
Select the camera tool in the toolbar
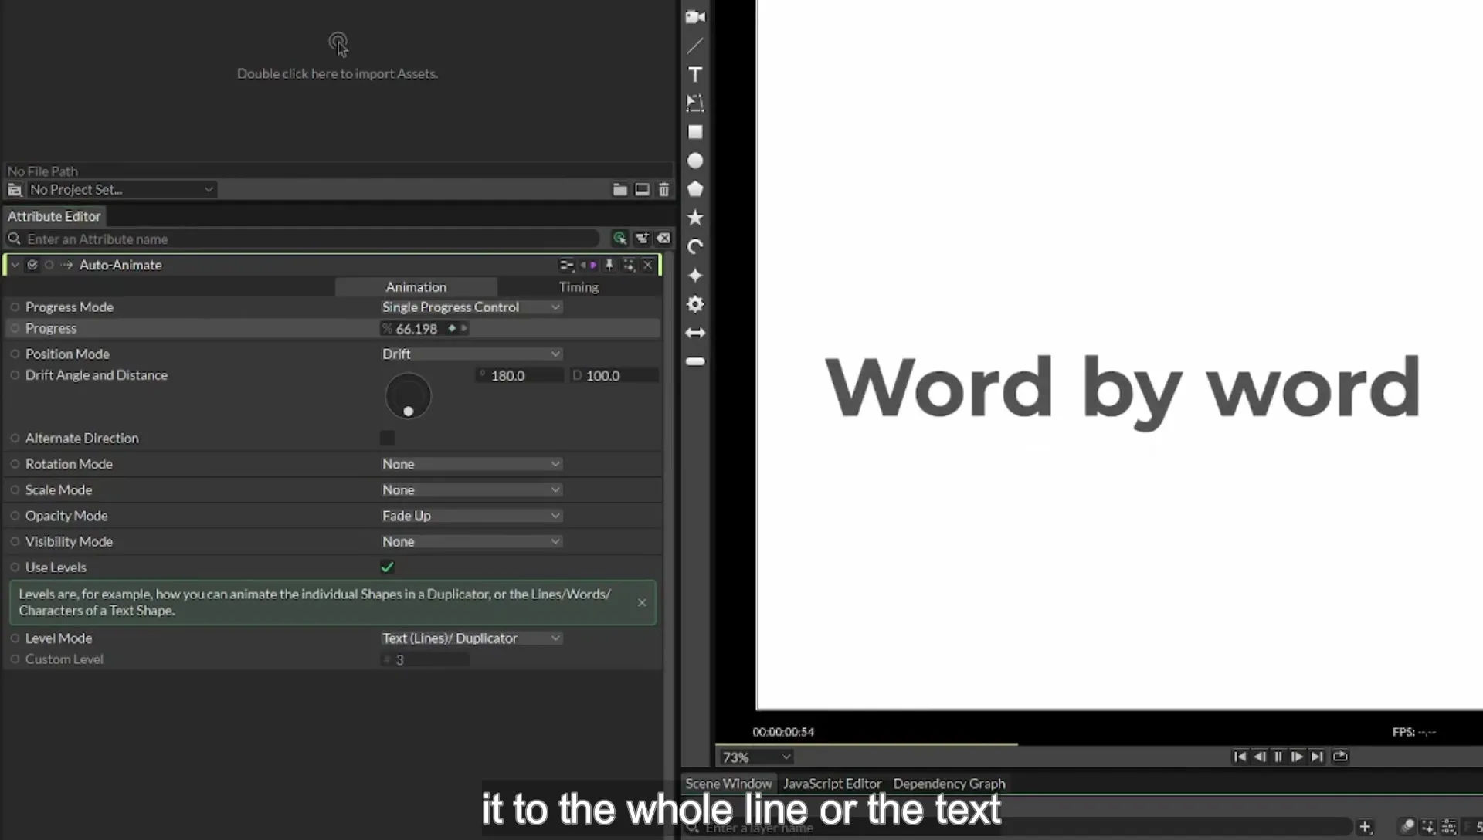pos(695,17)
